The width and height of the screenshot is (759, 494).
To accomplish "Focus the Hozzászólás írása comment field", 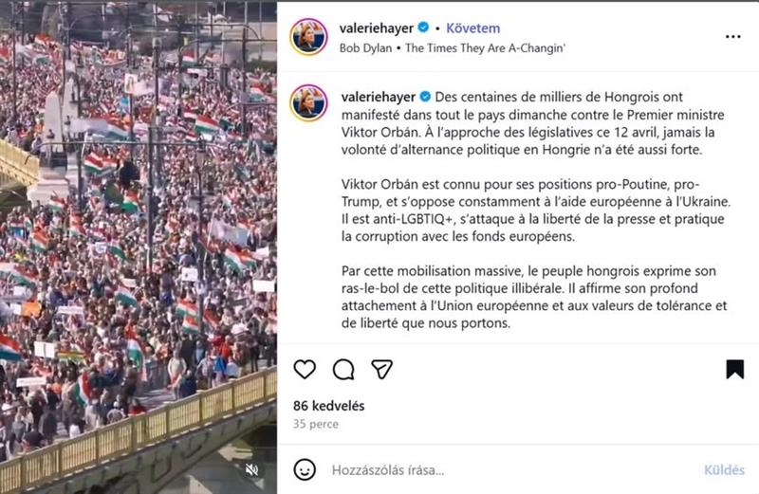I will point(513,469).
